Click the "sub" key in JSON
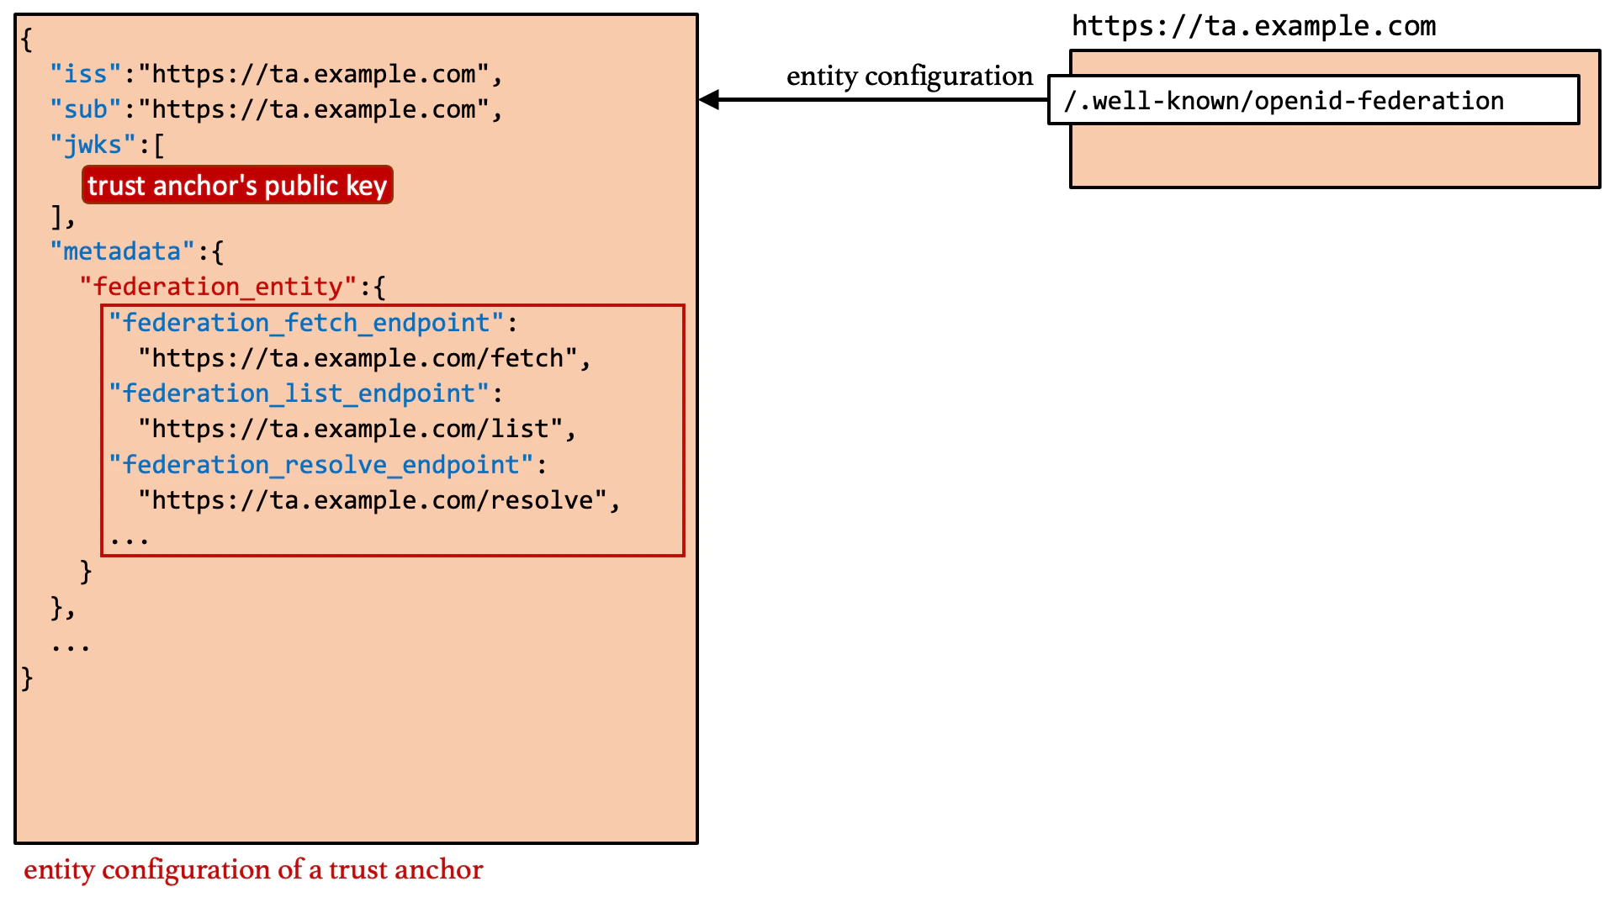The width and height of the screenshot is (1615, 908). click(x=86, y=109)
